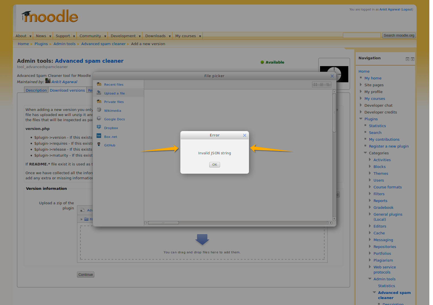Open the Support menu
The width and height of the screenshot is (433, 305).
click(x=65, y=36)
